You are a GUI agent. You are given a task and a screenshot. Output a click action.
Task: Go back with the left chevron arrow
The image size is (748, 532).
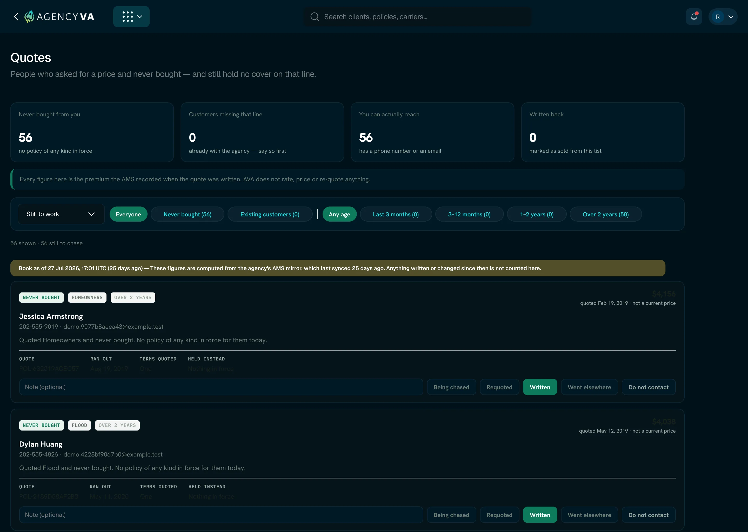pyautogui.click(x=16, y=17)
